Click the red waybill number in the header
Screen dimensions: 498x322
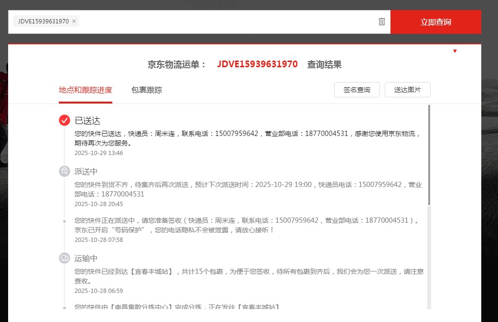(x=257, y=64)
